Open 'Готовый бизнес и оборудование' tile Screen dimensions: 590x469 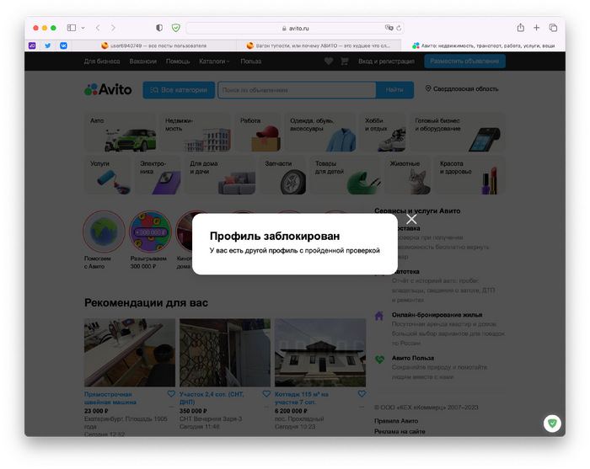point(458,132)
